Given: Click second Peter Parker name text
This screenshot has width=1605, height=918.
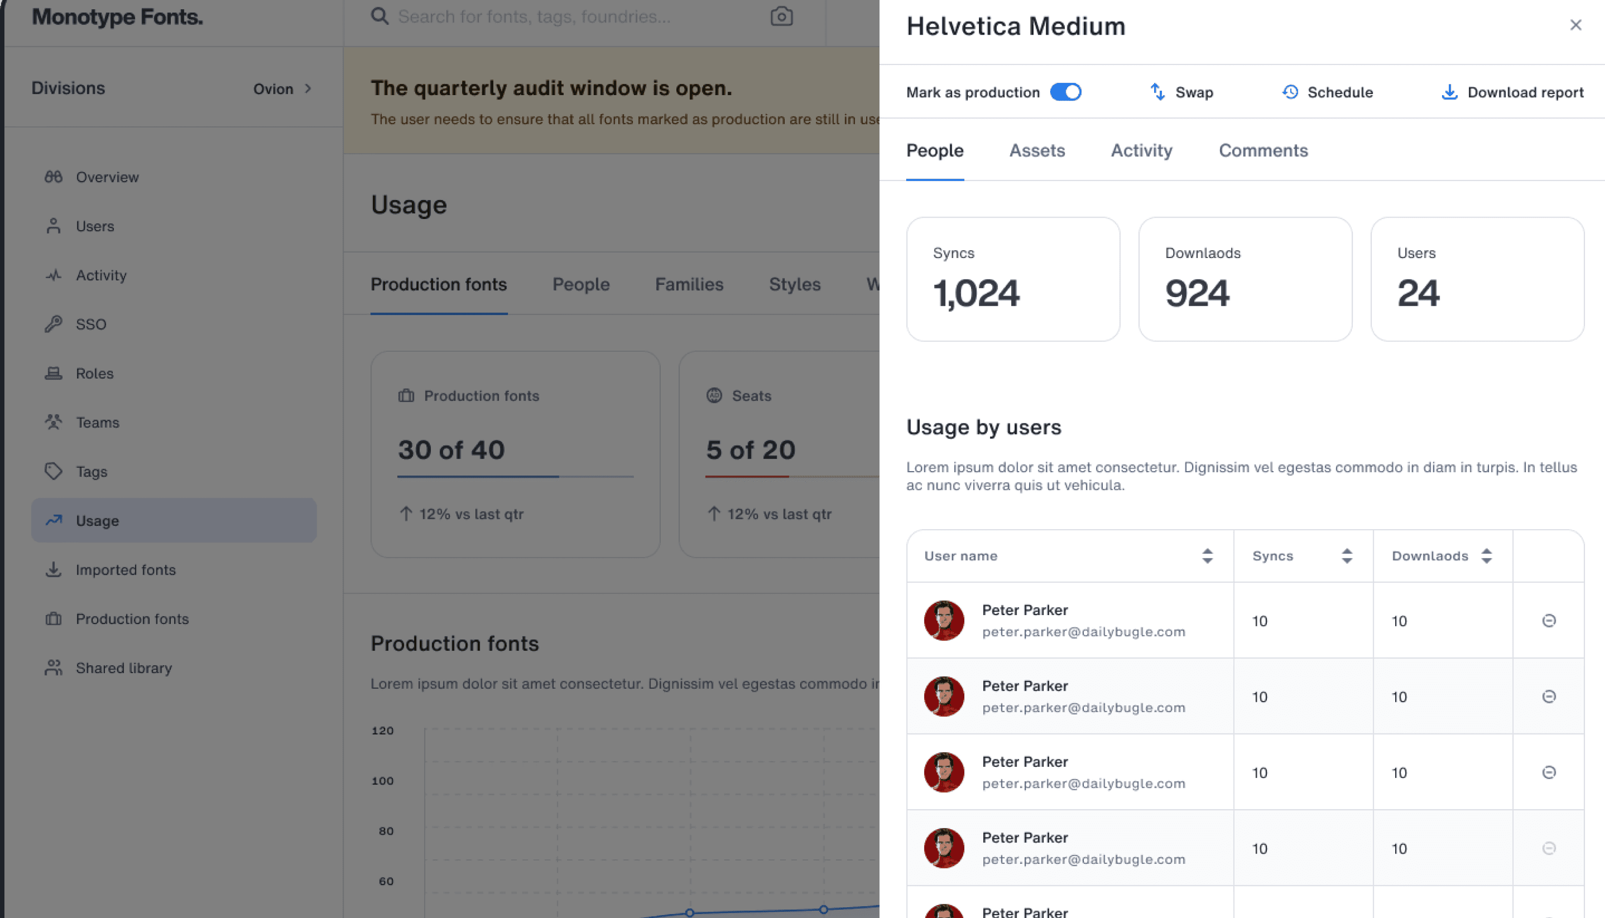Looking at the screenshot, I should 1025,686.
